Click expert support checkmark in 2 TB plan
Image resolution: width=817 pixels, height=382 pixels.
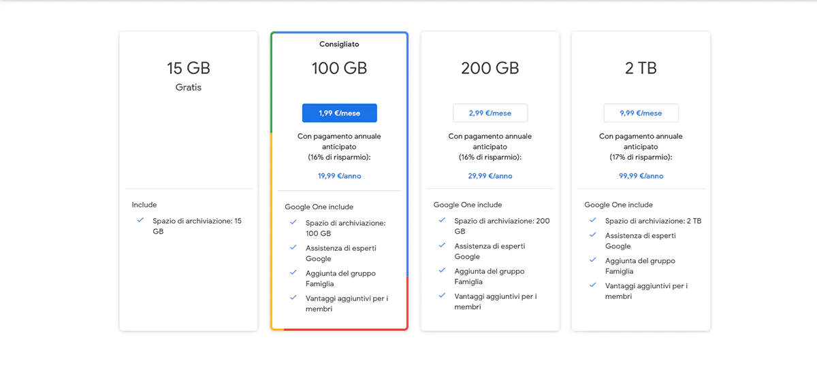[x=593, y=235]
